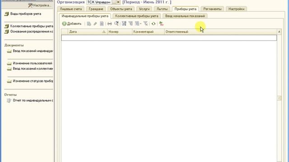
Task: Select Индивидуальные приборы учета sub-tab
Action: 85,16
